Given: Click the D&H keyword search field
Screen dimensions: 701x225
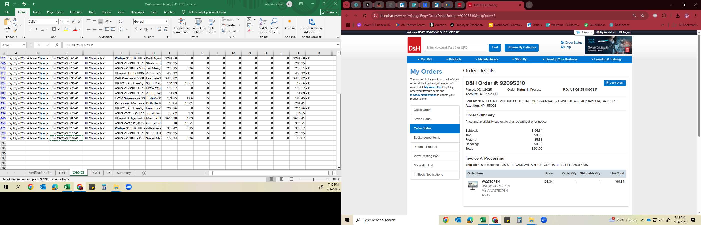Looking at the screenshot, I should 455,48.
